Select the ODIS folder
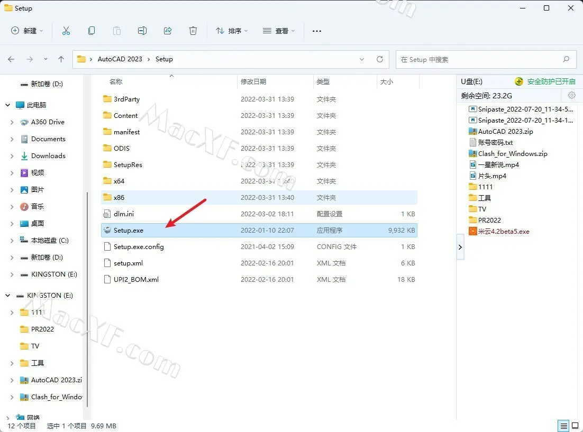Viewport: 583px width, 432px height. click(259, 149)
